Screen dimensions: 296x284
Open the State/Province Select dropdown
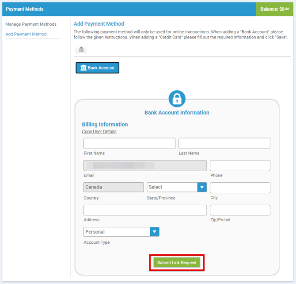[x=177, y=187]
